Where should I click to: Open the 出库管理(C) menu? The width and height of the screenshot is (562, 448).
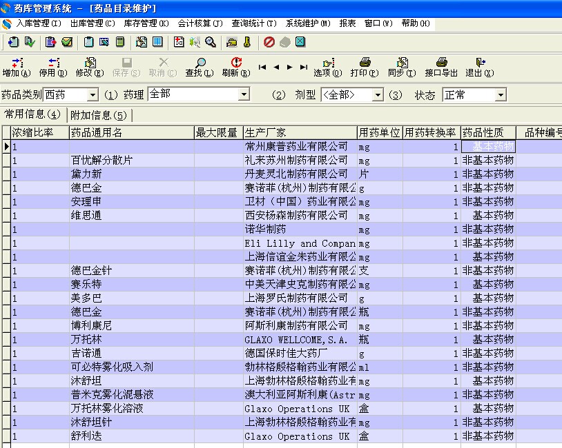(x=93, y=23)
